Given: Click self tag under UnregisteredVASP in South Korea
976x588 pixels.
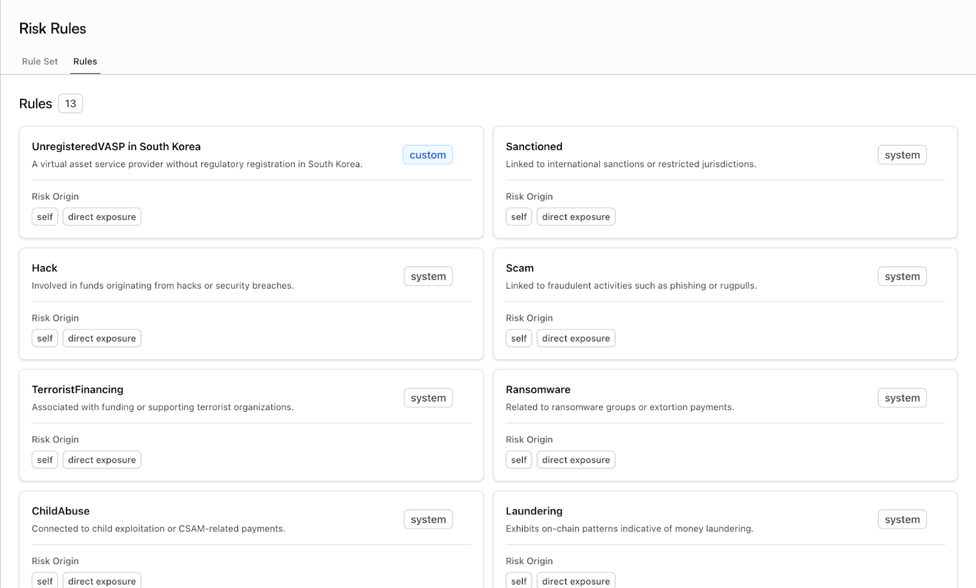Looking at the screenshot, I should point(45,217).
